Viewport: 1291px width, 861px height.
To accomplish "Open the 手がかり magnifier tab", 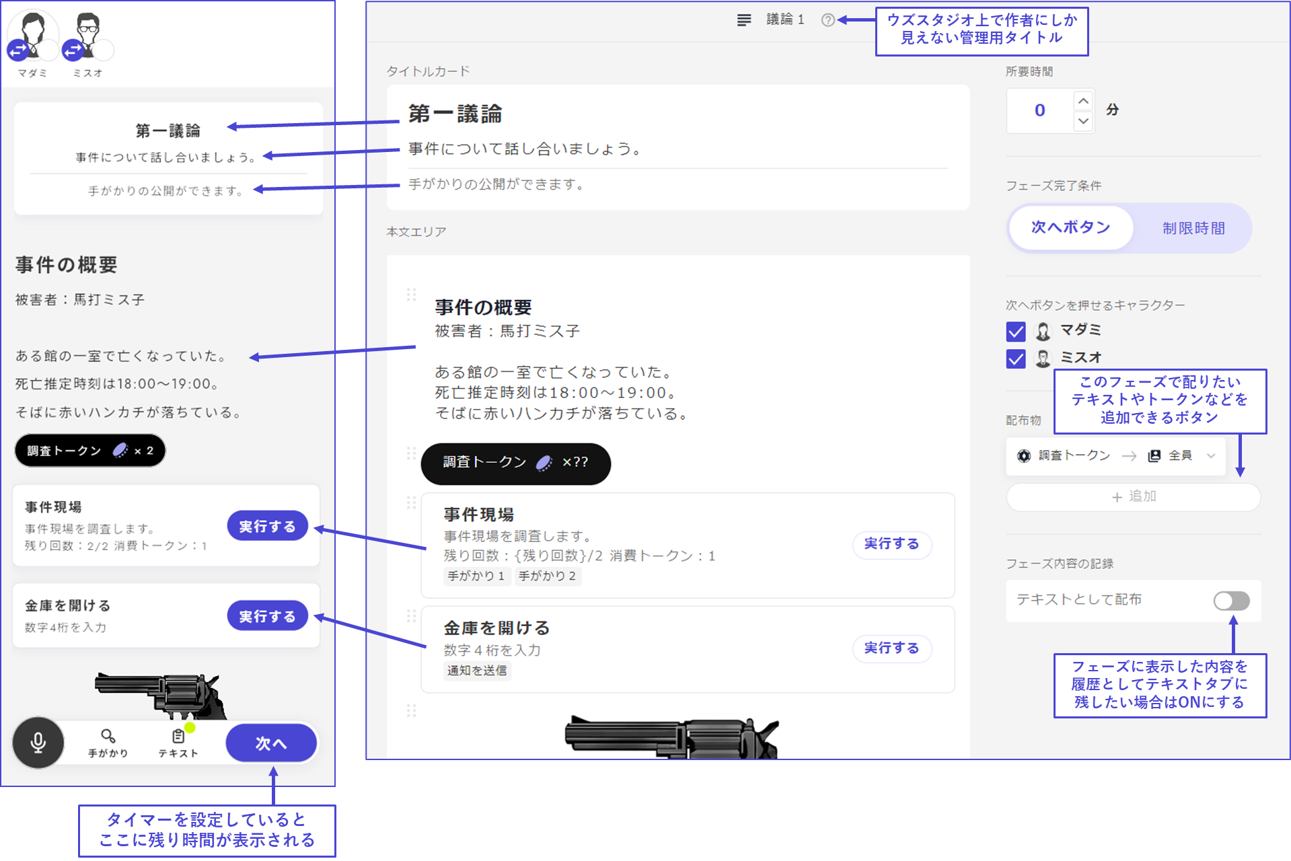I will coord(108,742).
